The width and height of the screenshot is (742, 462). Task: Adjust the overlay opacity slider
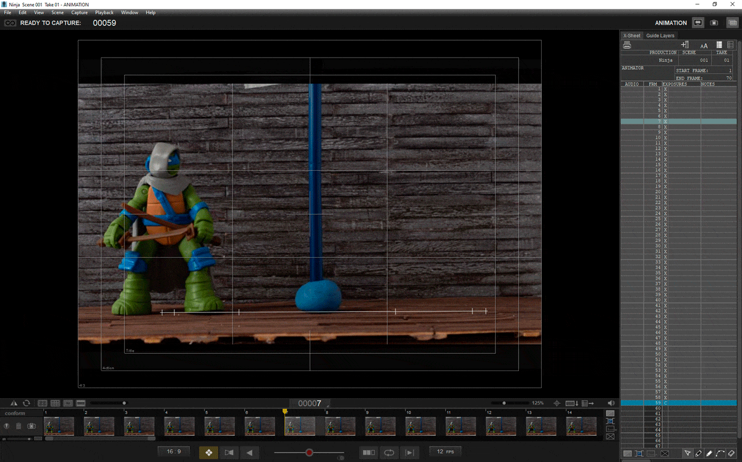point(108,403)
